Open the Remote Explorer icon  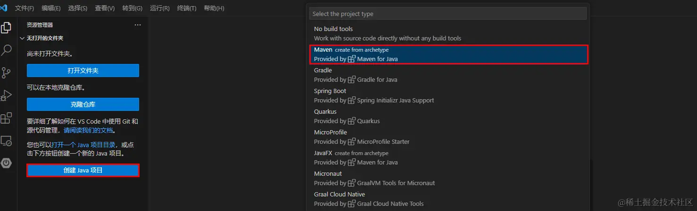pos(6,141)
